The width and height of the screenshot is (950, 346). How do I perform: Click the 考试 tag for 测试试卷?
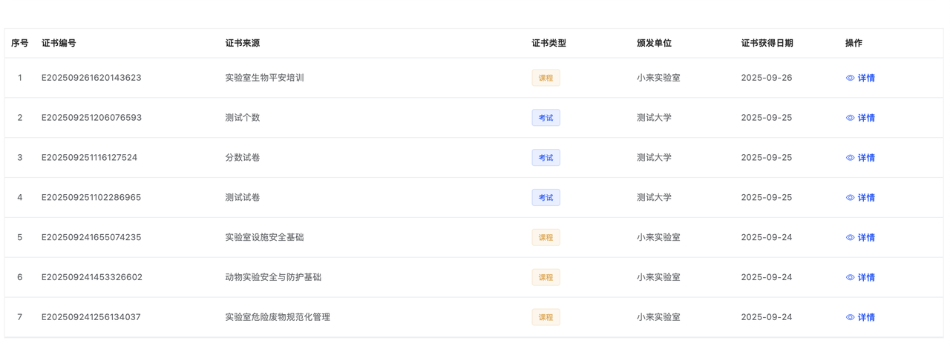click(546, 198)
